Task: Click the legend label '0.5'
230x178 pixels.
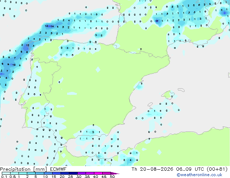Action: pos(12,177)
